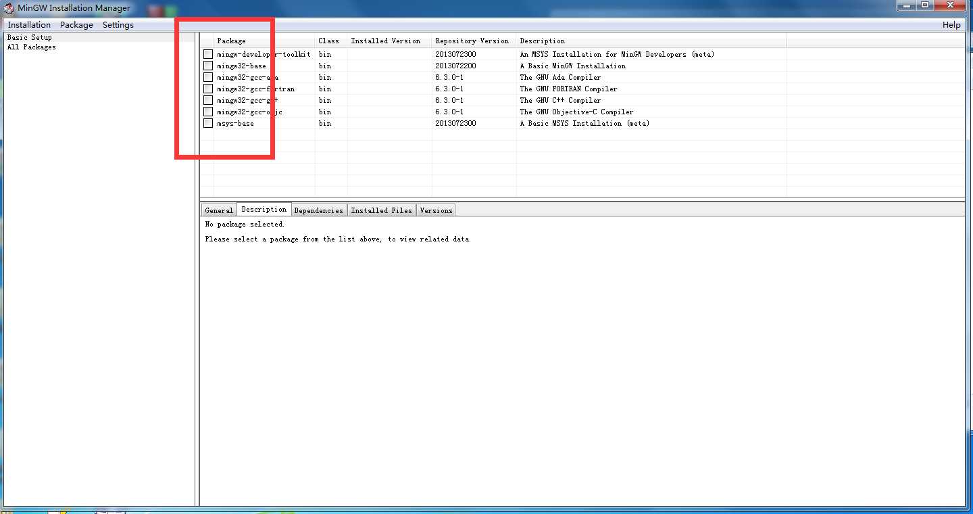Click 'The GNU Ada Compiler' description
This screenshot has height=514, width=973.
[x=560, y=77]
